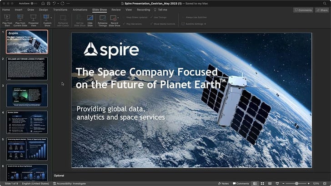The width and height of the screenshot is (331, 186).
Task: Switch to Reading view icon
Action: tap(270, 183)
